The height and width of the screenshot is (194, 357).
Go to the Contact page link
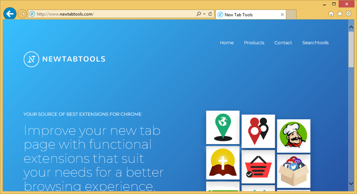coord(283,43)
